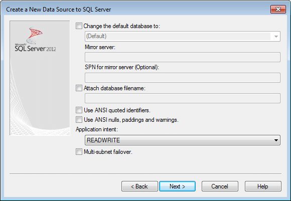The height and width of the screenshot is (201, 291).
Task: Check Attach database filename option
Action: click(79, 88)
